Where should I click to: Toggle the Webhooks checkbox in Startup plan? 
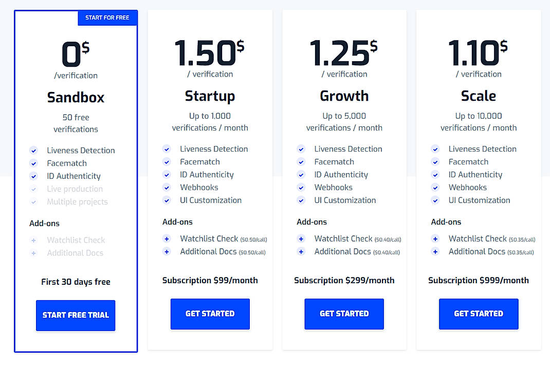click(x=167, y=187)
